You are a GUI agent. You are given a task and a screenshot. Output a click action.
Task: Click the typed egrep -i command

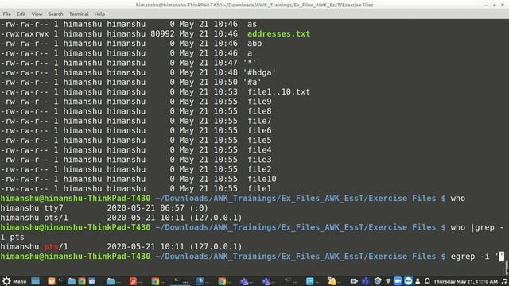click(x=474, y=257)
